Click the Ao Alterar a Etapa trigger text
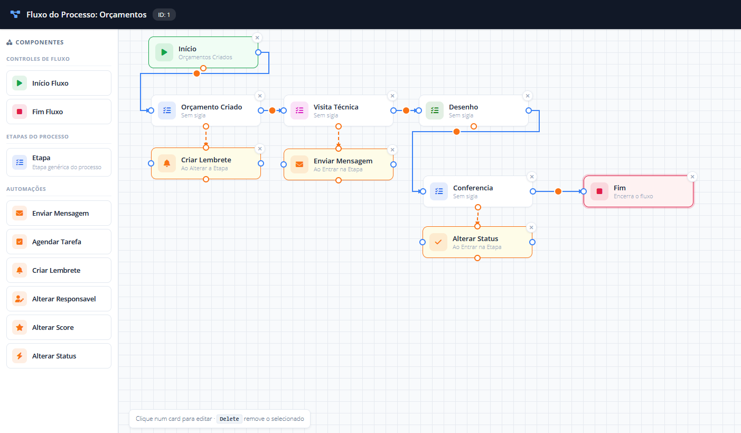This screenshot has width=741, height=433. tap(205, 169)
